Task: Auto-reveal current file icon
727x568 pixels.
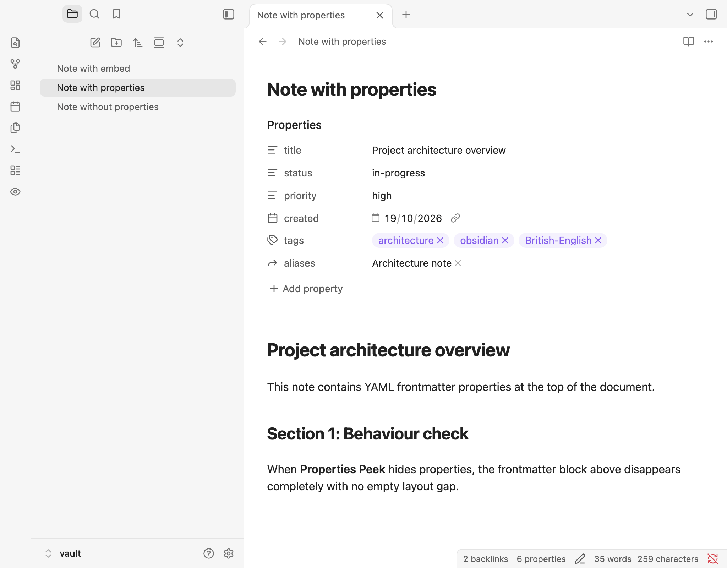Action: (159, 43)
